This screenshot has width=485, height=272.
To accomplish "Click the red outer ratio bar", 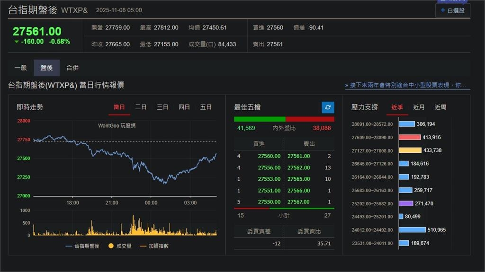I will click(x=310, y=119).
